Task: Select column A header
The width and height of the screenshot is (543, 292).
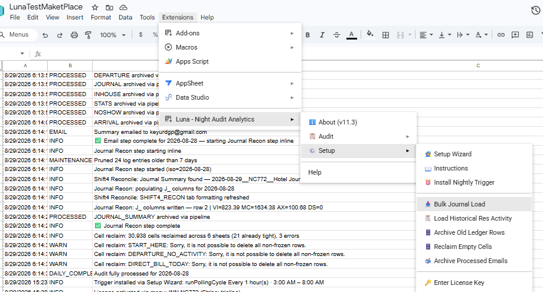Action: pyautogui.click(x=25, y=65)
